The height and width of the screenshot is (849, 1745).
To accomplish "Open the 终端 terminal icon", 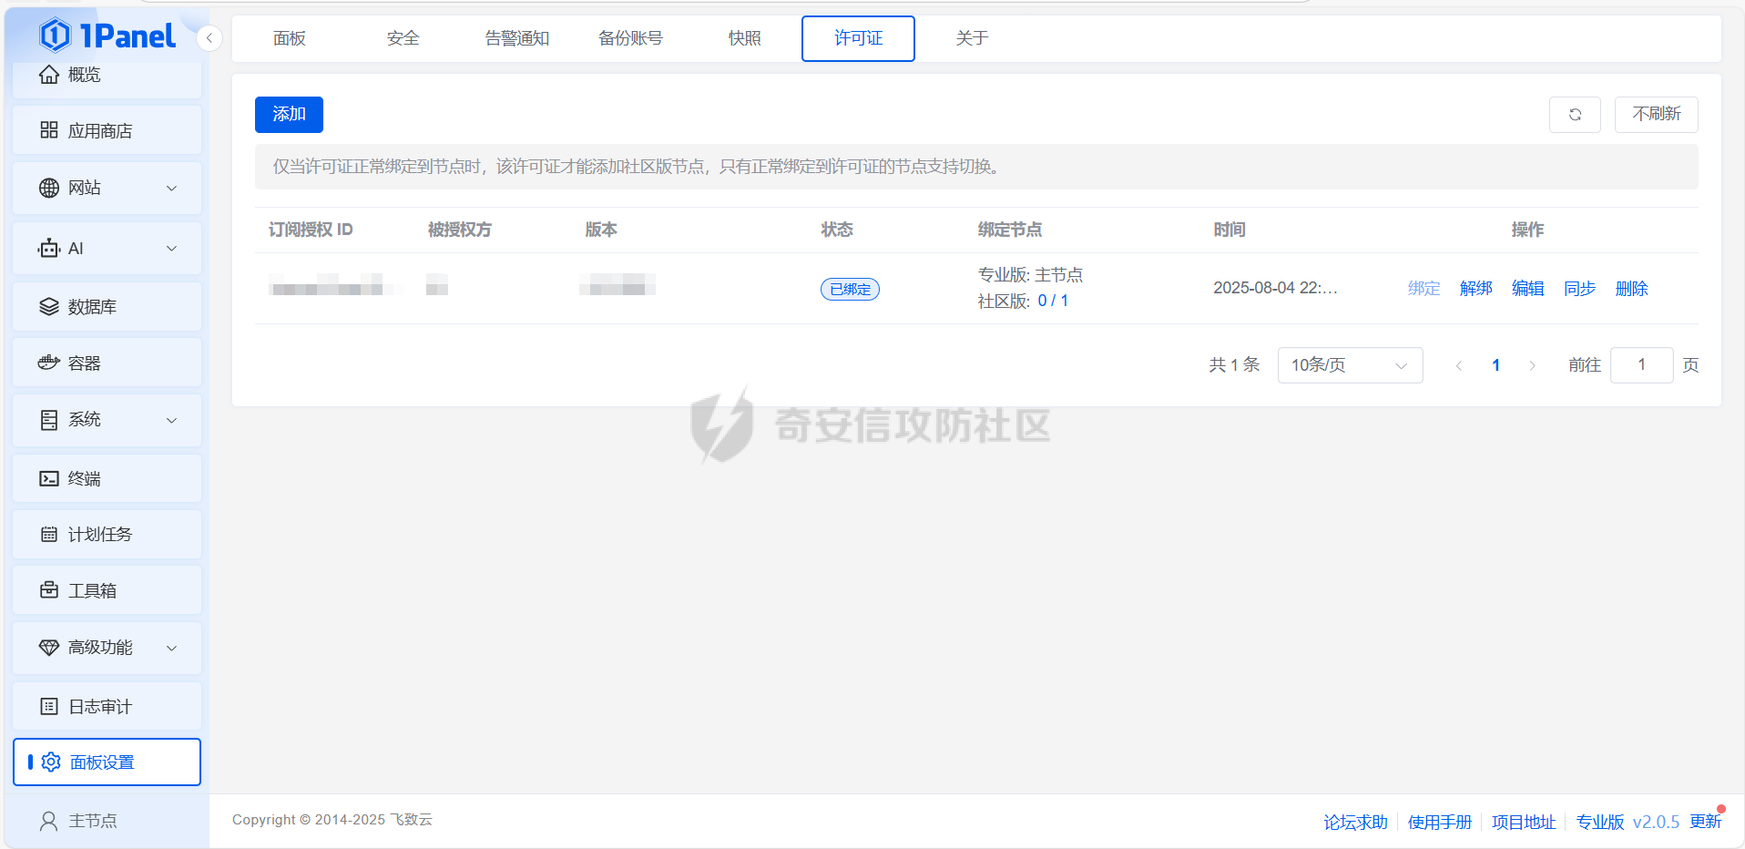I will coord(49,478).
